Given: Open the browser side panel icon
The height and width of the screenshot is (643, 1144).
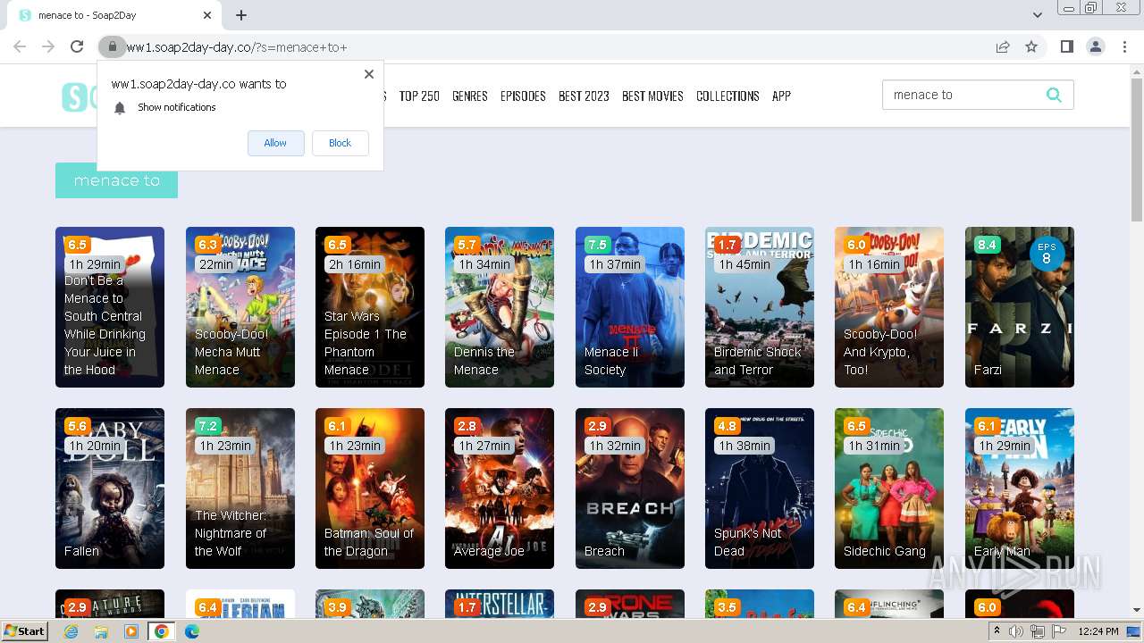Looking at the screenshot, I should tap(1066, 47).
